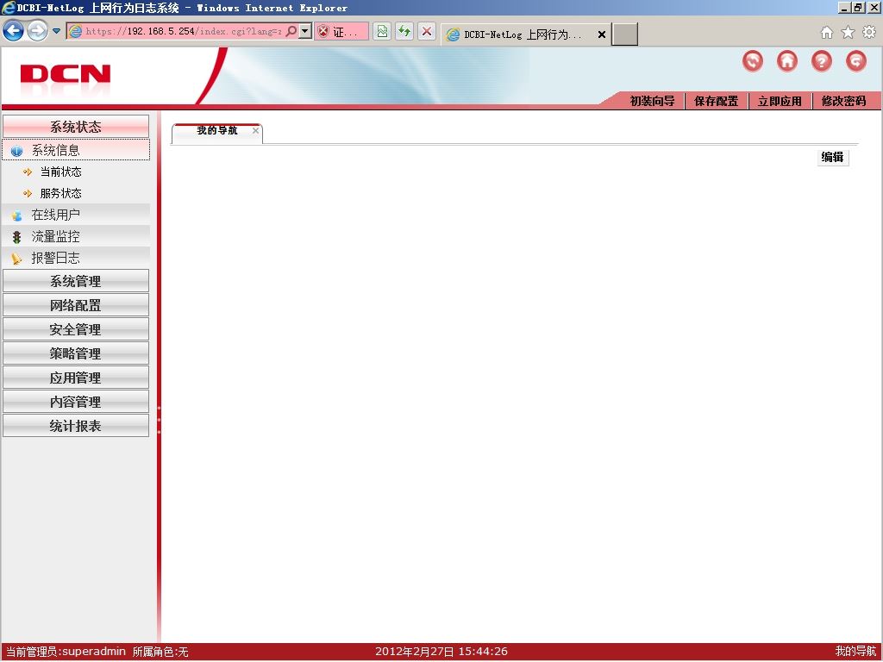Click the certificate error shield button
Viewport: 883px width, 662px height.
coord(341,32)
